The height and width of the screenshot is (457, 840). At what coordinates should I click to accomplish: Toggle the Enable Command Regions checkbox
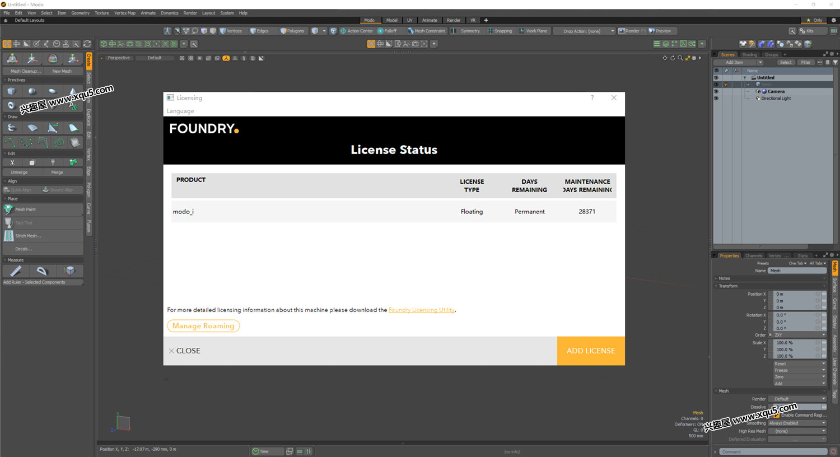point(776,415)
